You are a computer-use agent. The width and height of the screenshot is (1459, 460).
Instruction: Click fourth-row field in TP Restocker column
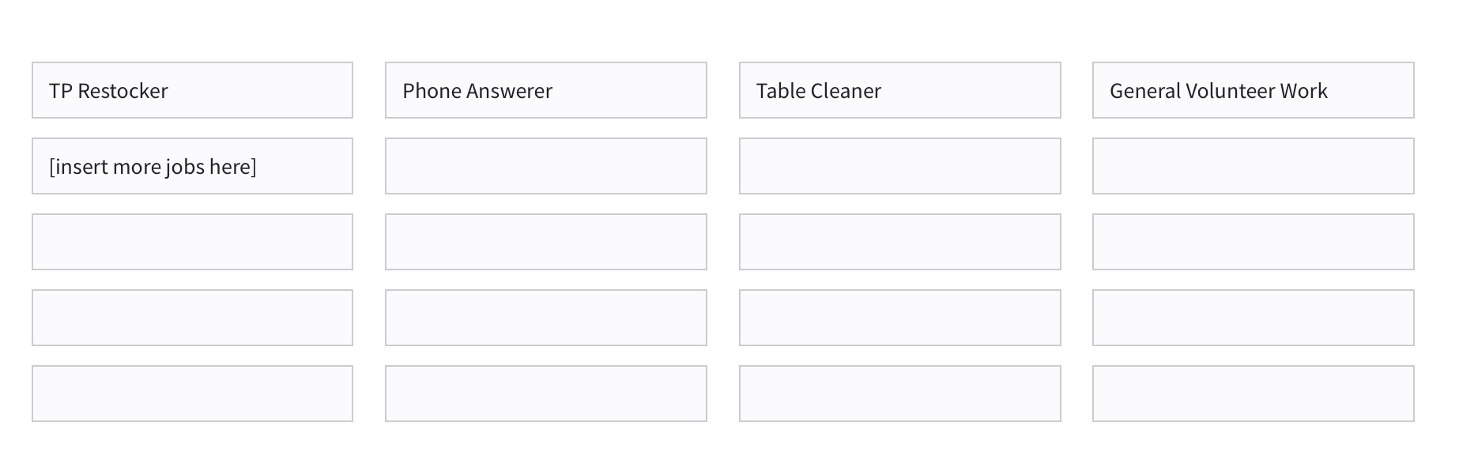[192, 318]
